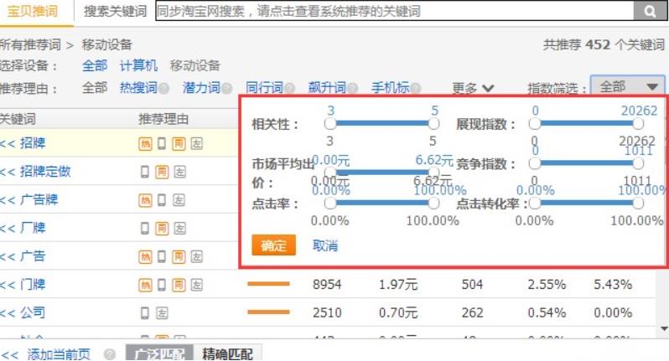Click the help icon beside 潜力词
This screenshot has height=361, width=669.
226,88
